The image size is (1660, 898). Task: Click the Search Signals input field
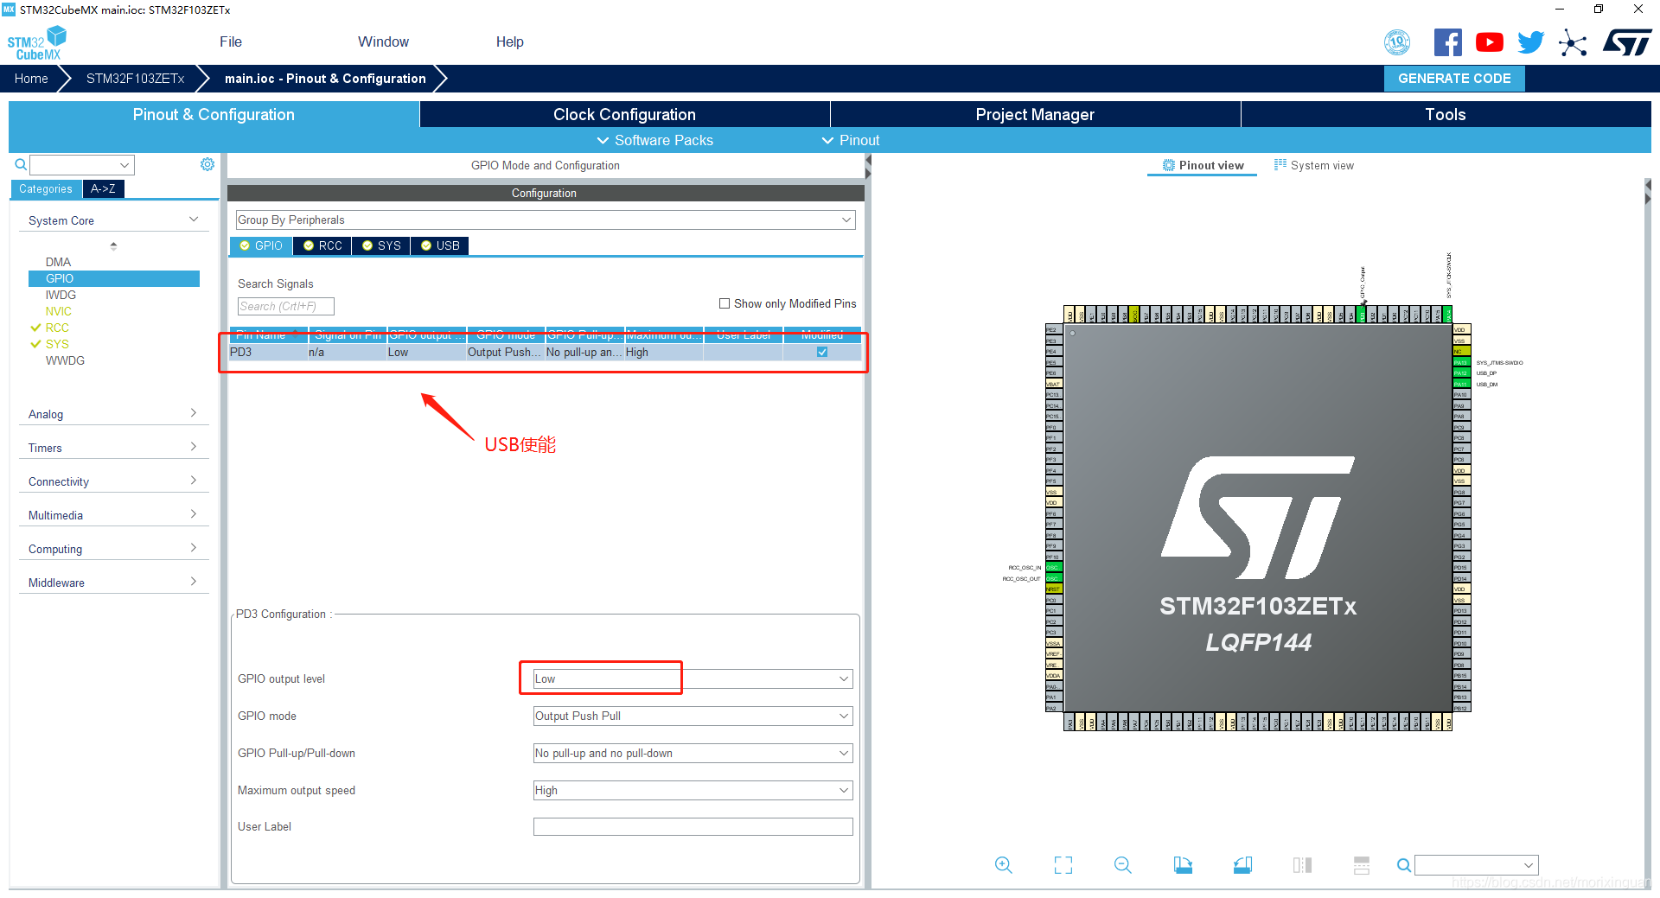[x=285, y=306]
